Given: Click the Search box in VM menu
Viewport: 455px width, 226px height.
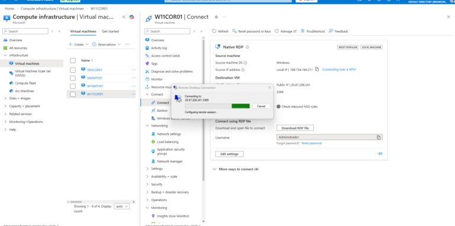Looking at the screenshot, I should tap(167, 31).
